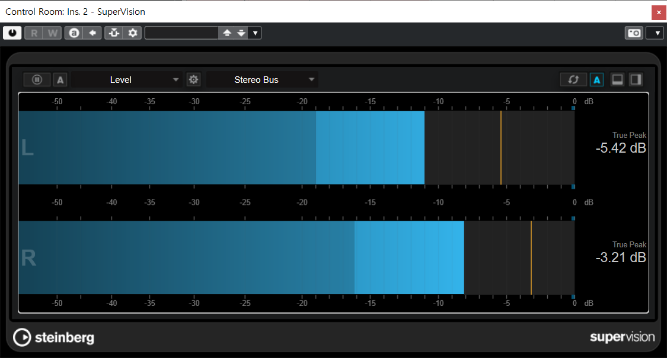Enable Write automation (W) button
Screen dimensions: 667x358
[53, 33]
